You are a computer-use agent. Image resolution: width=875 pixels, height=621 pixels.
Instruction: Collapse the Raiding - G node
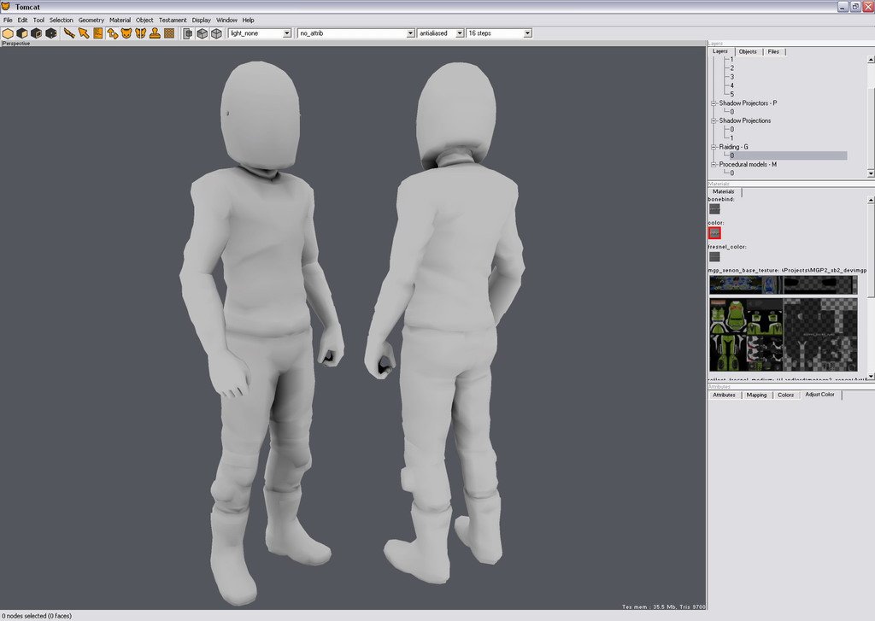coord(714,147)
